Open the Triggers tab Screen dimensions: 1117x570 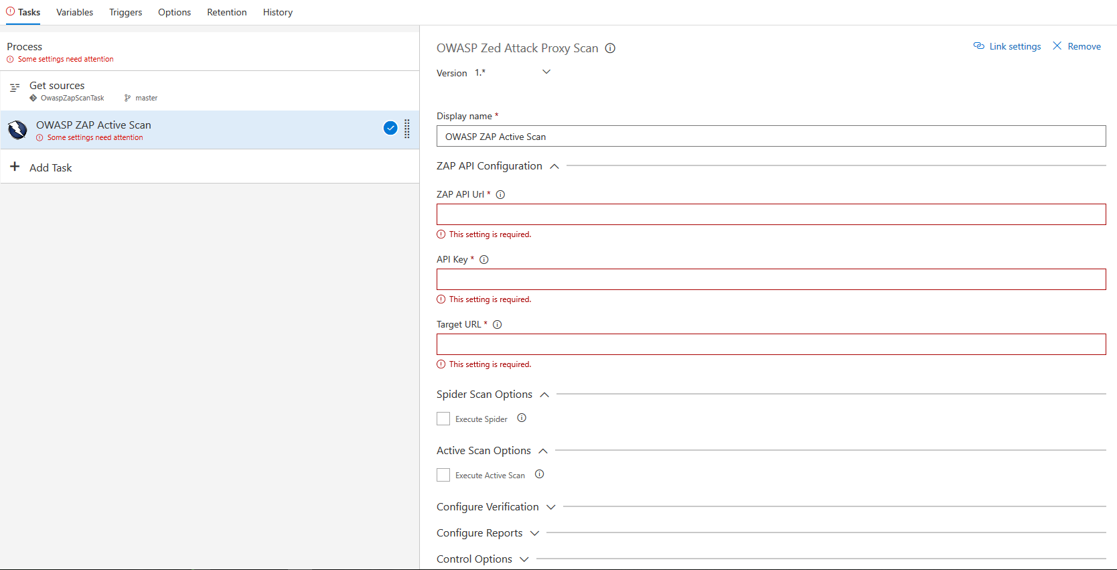(x=126, y=12)
